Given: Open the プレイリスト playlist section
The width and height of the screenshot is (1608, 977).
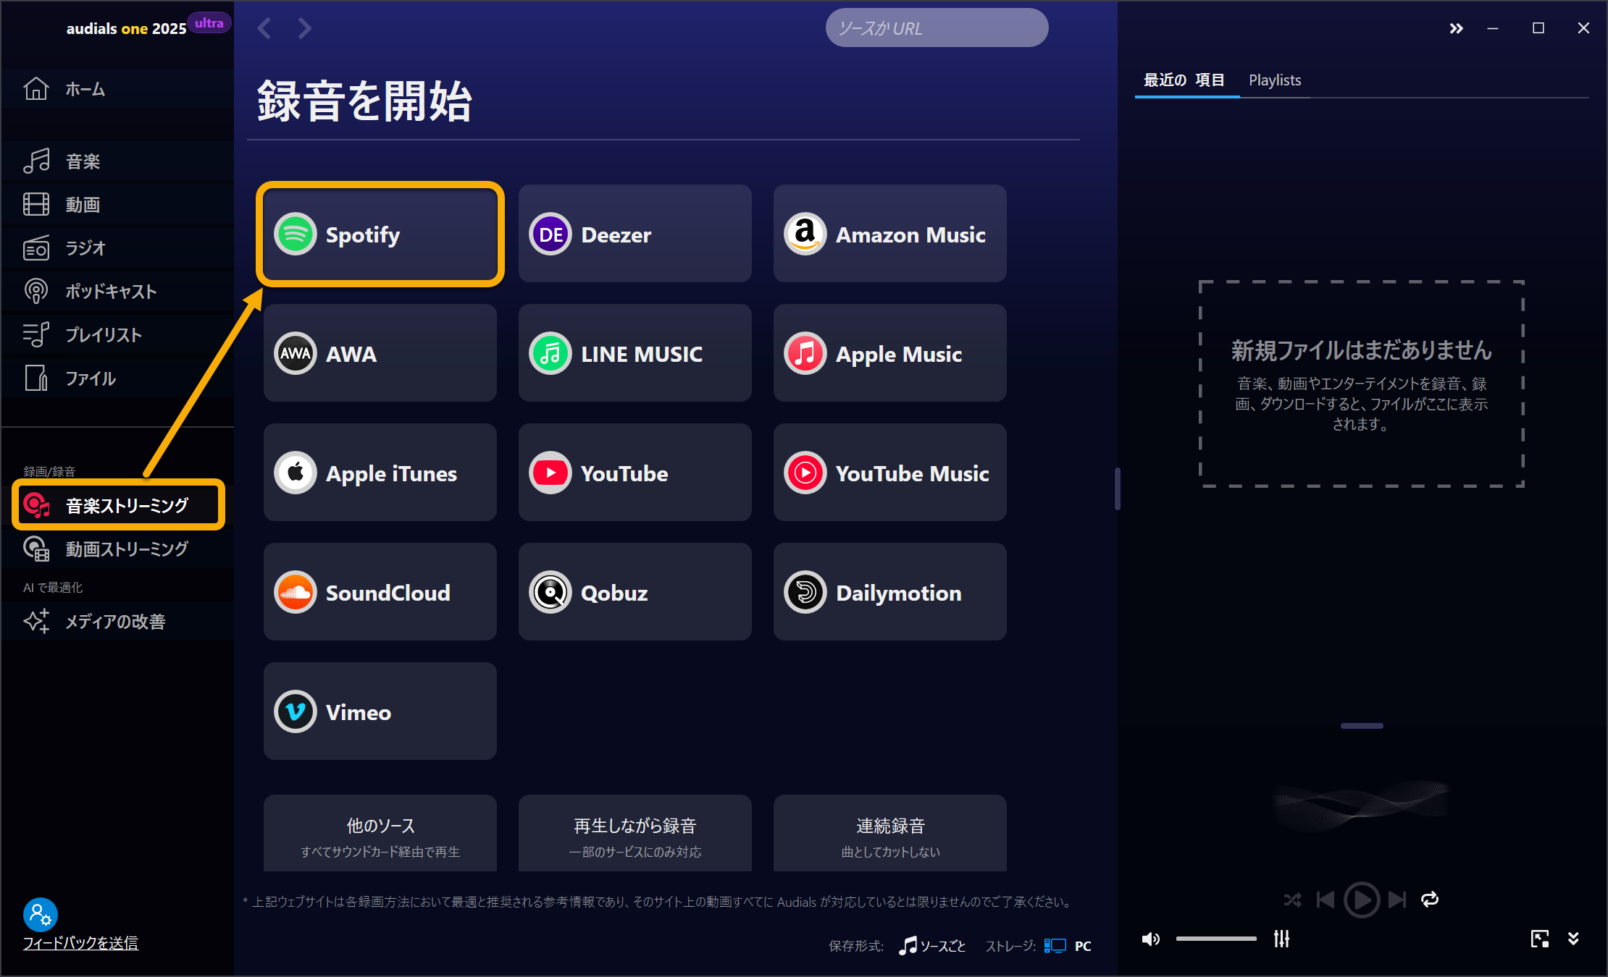Looking at the screenshot, I should coord(117,335).
